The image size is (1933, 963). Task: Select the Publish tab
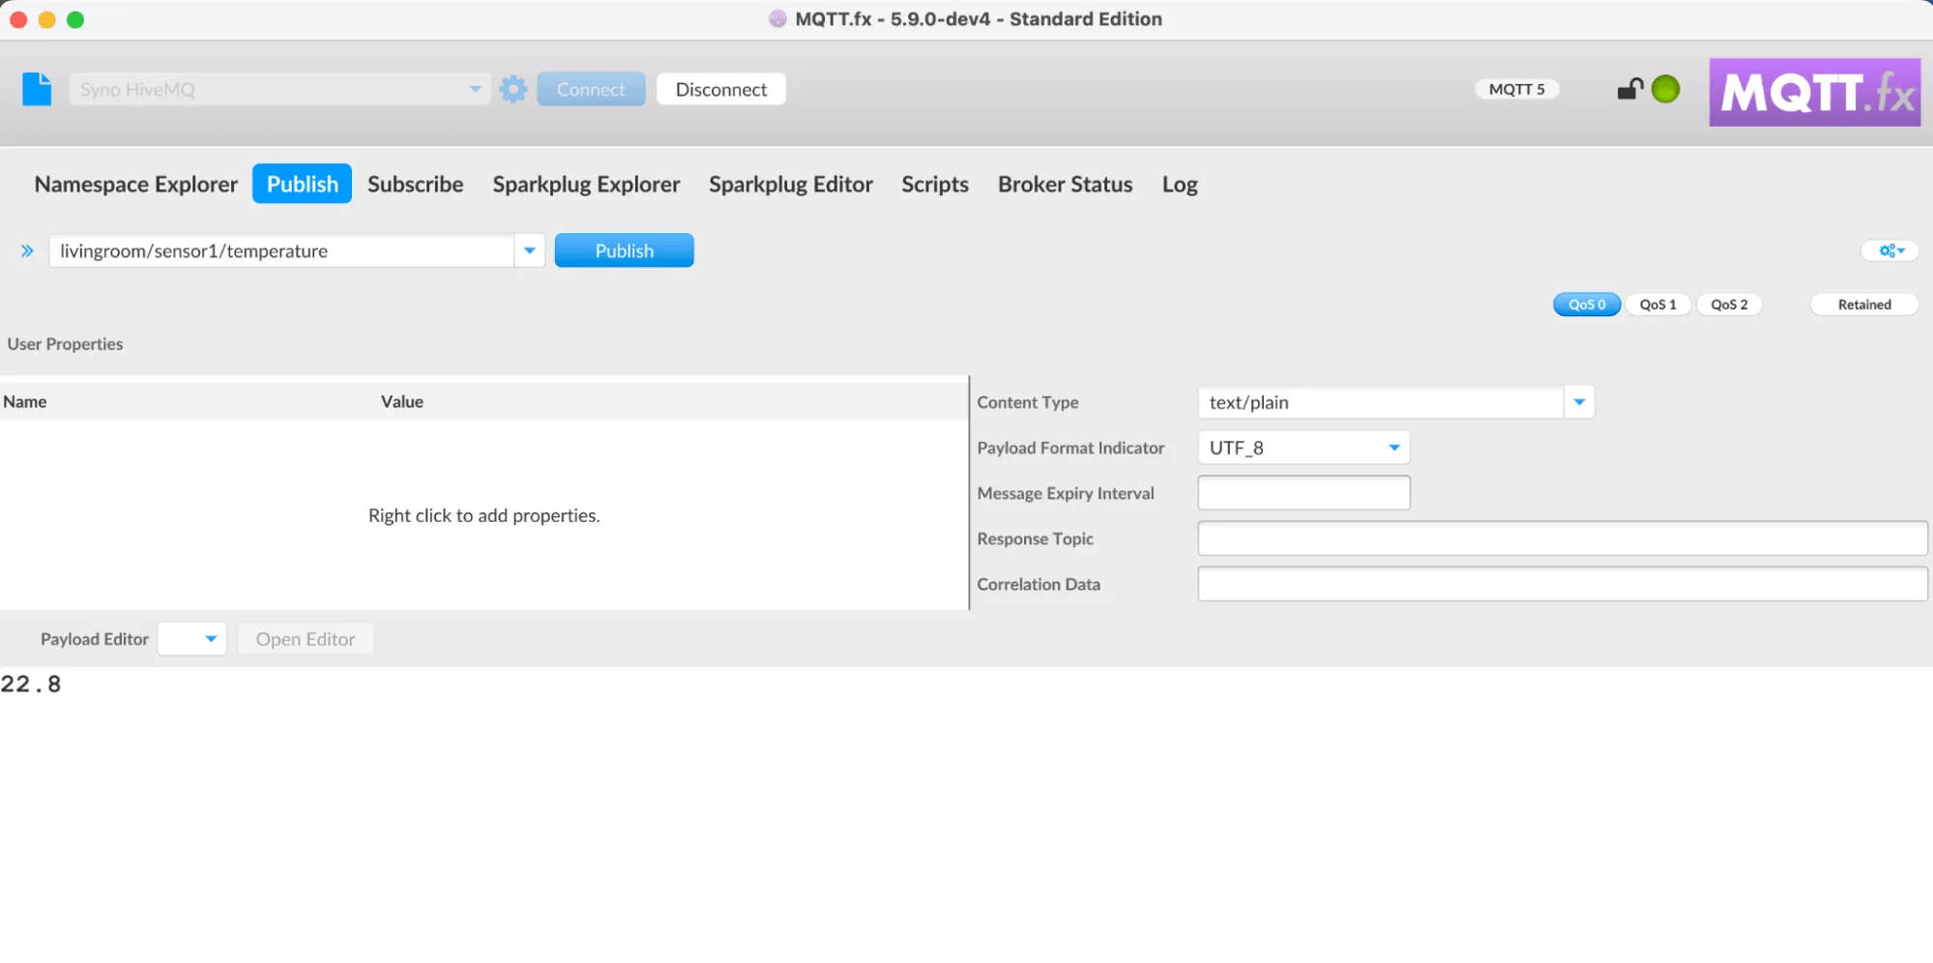(303, 184)
